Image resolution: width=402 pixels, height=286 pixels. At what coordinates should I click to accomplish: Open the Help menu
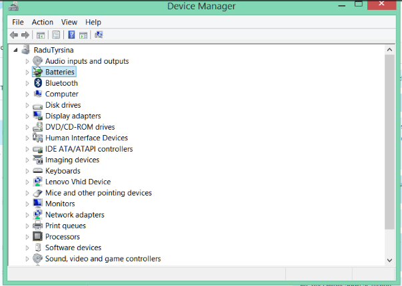coord(93,22)
